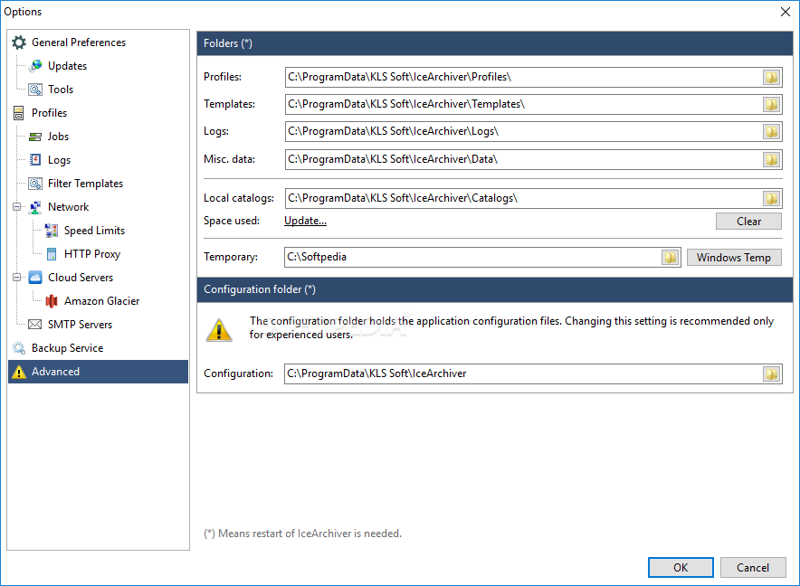800x586 pixels.
Task: Browse for the Temporary folder
Action: coord(670,258)
